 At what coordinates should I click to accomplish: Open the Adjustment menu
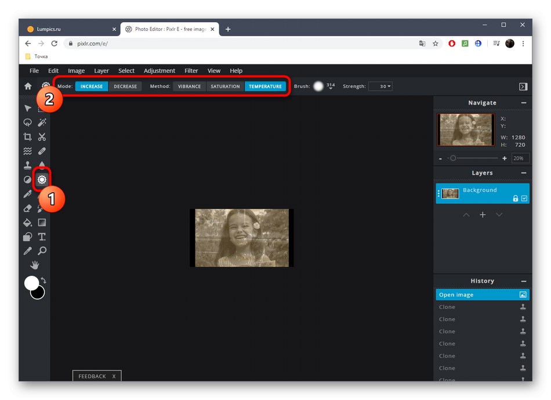click(x=159, y=71)
